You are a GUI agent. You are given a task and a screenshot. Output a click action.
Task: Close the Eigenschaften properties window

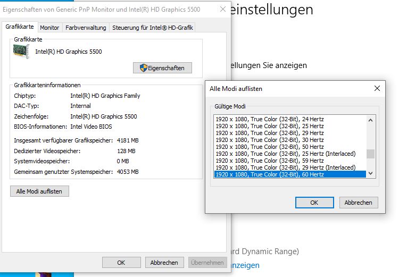point(223,10)
